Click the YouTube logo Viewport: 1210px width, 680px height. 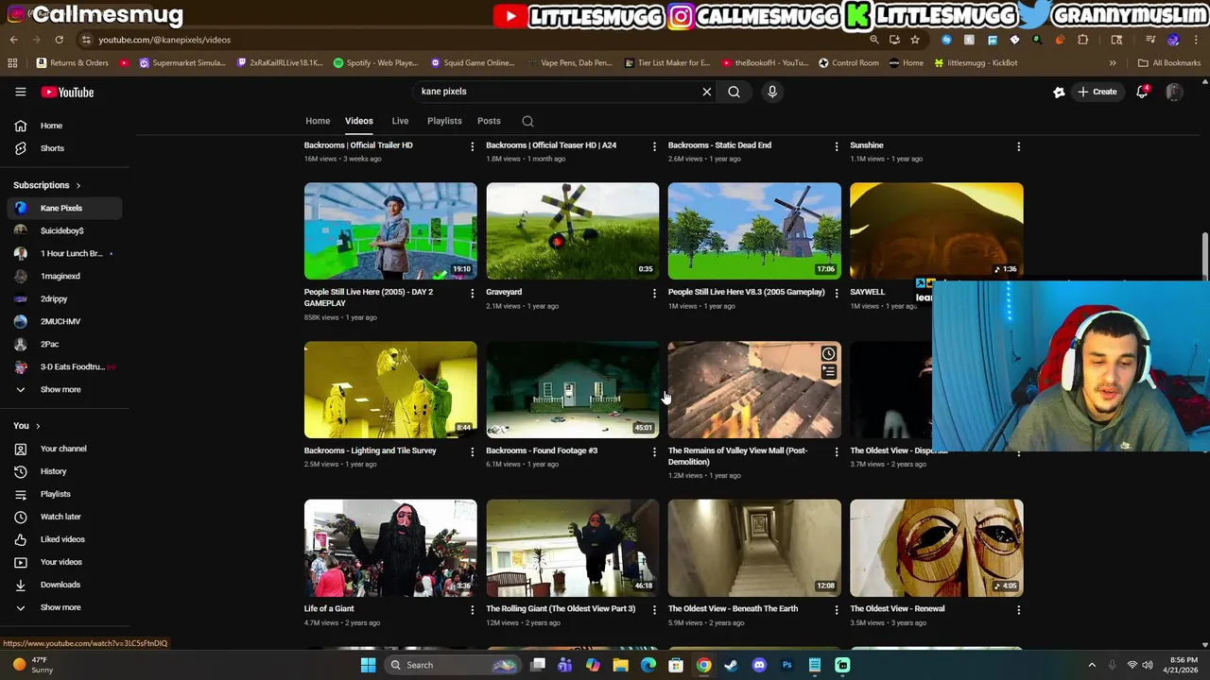67,92
